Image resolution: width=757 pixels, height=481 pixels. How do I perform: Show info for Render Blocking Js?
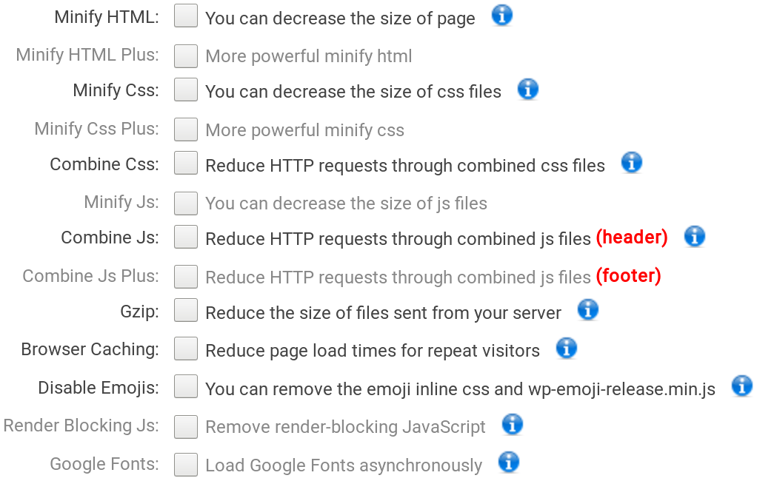click(512, 425)
